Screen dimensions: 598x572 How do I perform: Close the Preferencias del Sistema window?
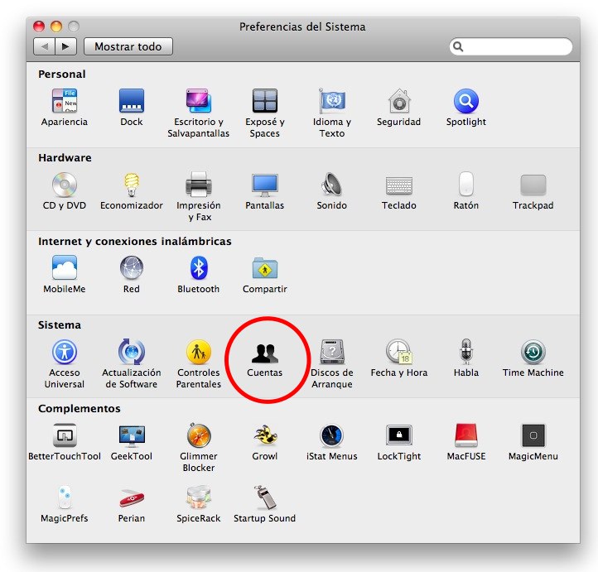click(39, 26)
